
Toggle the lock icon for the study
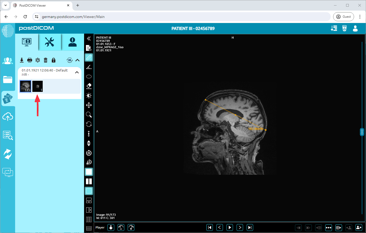click(54, 60)
